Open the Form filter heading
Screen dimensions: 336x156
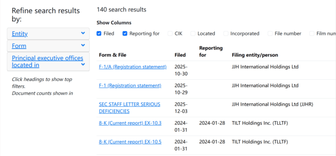[x=19, y=46]
